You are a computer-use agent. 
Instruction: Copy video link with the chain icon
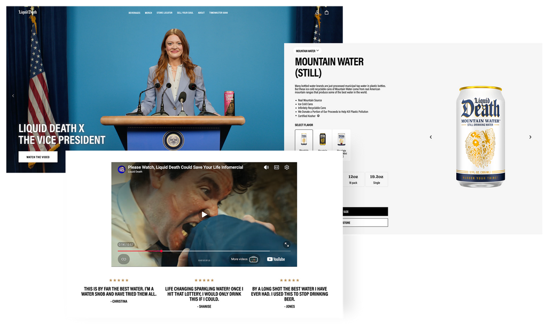point(123,259)
